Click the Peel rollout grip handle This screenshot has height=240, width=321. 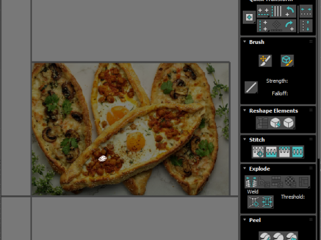click(311, 219)
